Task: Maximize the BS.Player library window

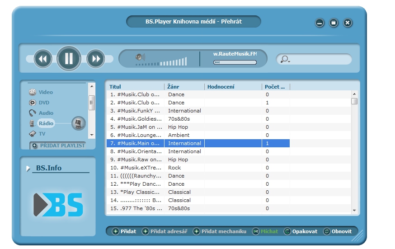Action: click(334, 23)
